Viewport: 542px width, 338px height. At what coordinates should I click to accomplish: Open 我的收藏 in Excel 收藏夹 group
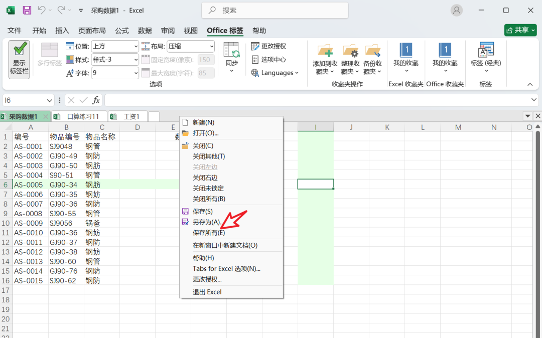(406, 58)
